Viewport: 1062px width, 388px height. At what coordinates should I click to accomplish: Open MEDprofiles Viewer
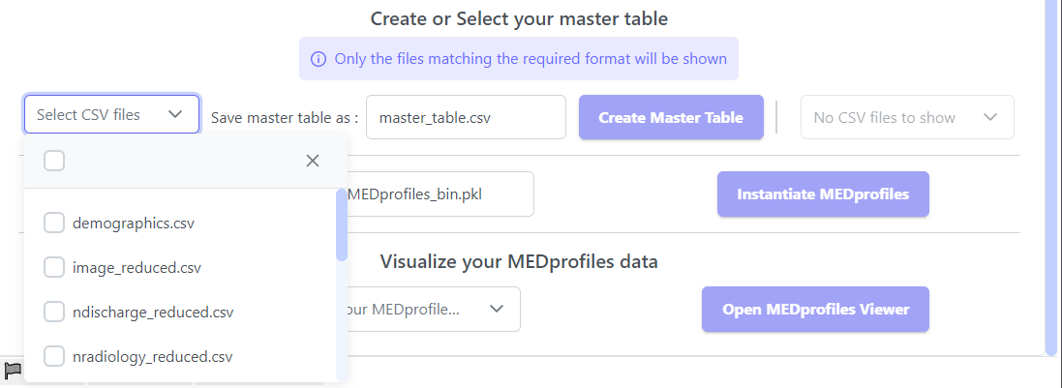[x=815, y=310]
